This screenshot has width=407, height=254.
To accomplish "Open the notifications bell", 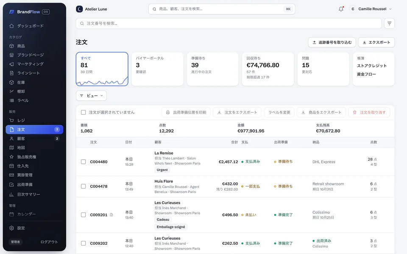I will (341, 9).
